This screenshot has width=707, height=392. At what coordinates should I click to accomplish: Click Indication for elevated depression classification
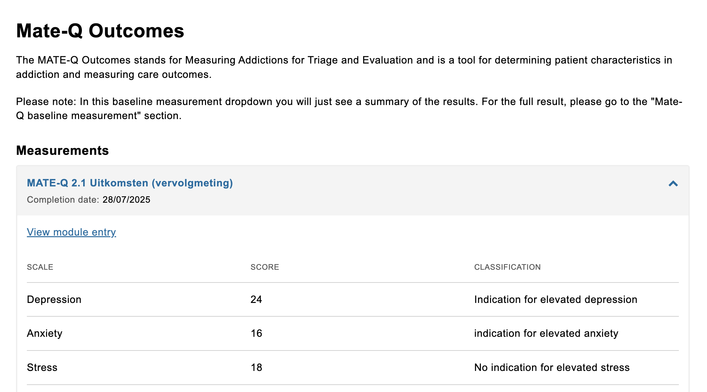click(x=555, y=299)
